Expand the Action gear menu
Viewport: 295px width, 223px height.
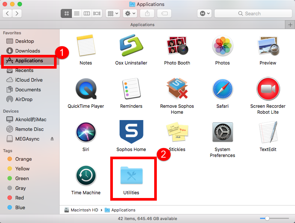point(130,13)
